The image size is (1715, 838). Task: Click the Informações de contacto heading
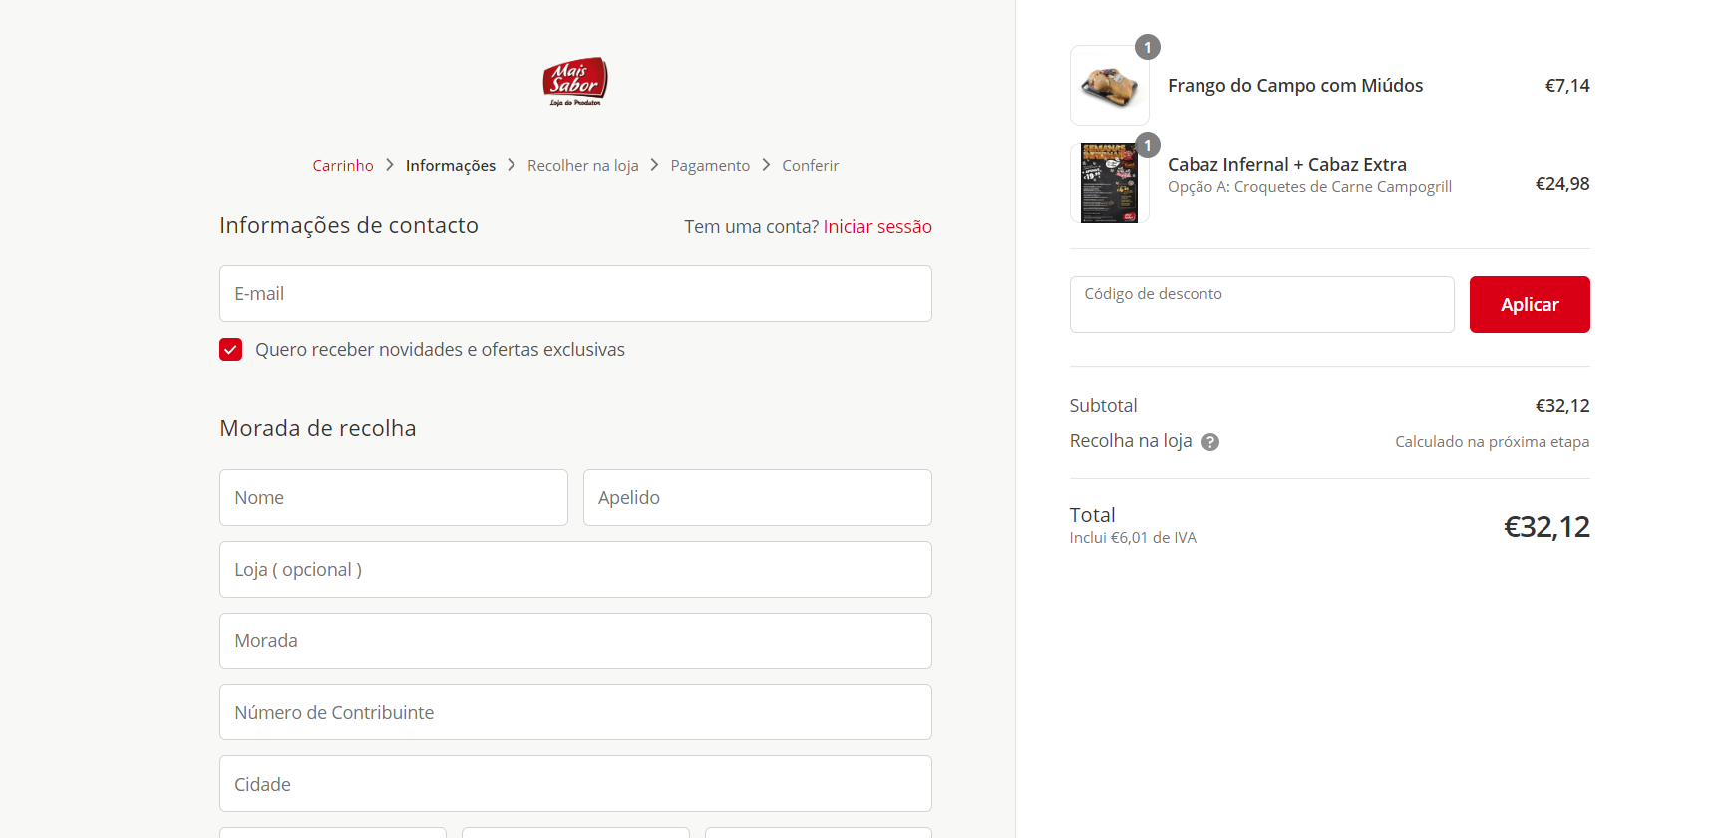(x=349, y=225)
